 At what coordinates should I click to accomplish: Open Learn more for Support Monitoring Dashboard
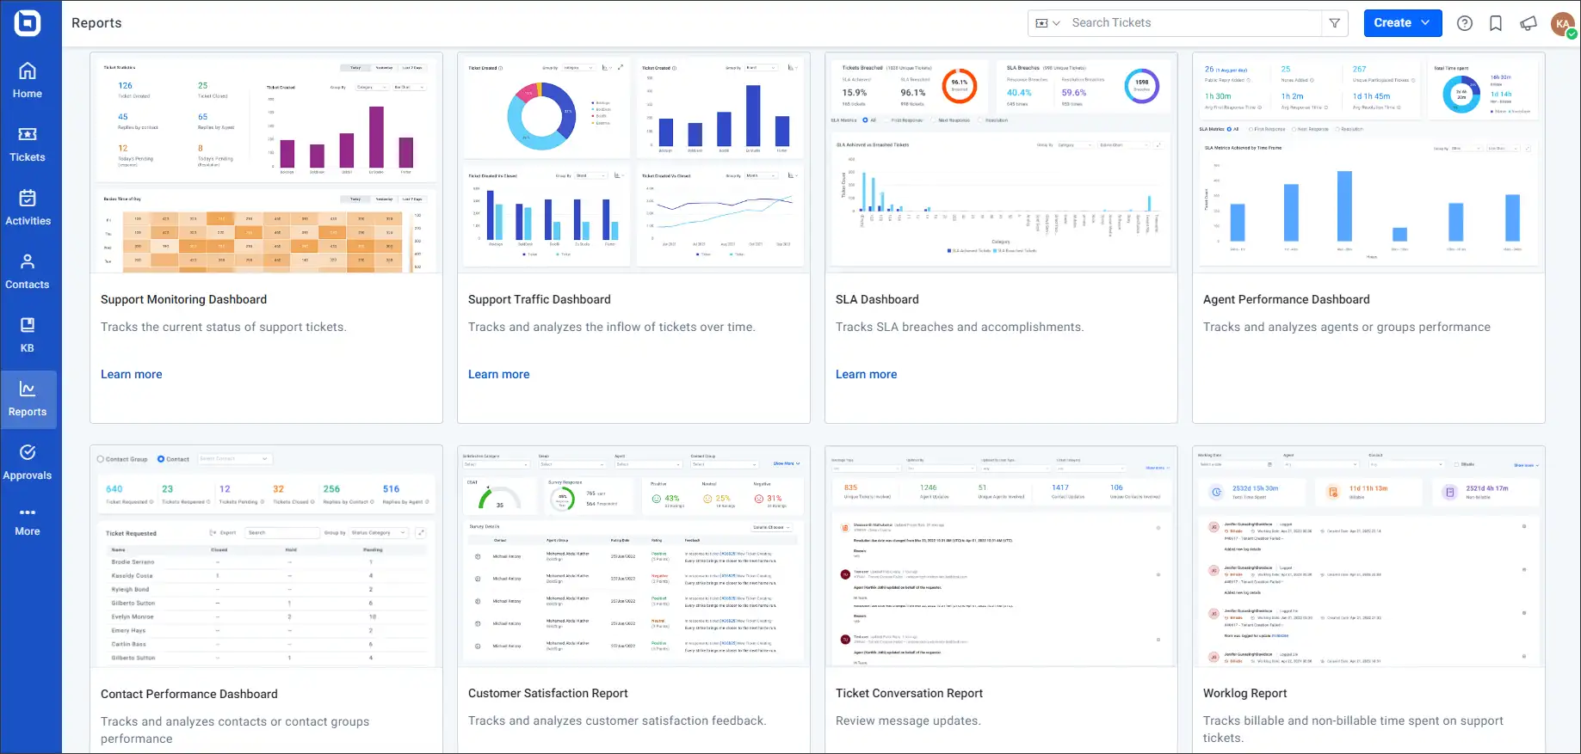132,374
